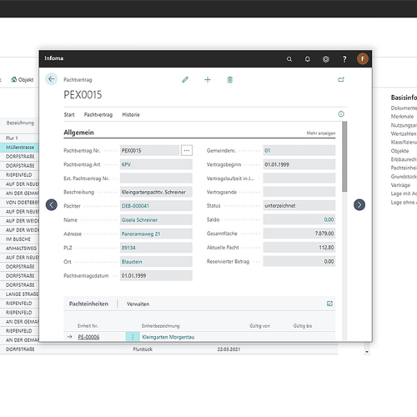417x417 pixels.
Task: Select the Flur 1 row in the background list
Action: point(19,138)
